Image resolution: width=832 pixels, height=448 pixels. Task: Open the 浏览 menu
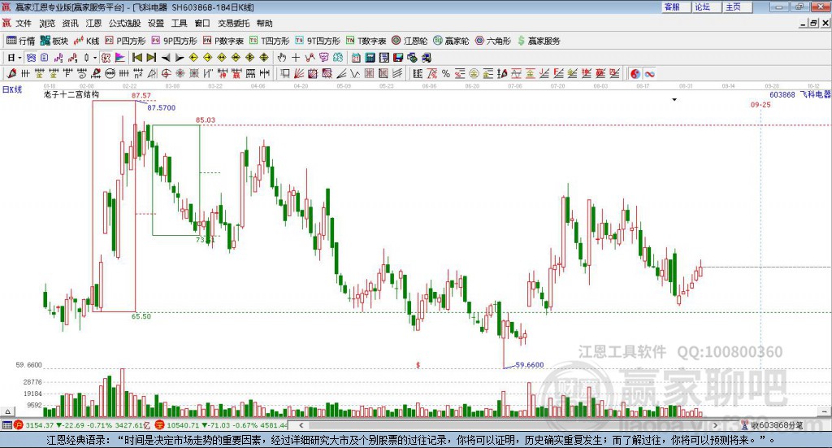pyautogui.click(x=46, y=24)
